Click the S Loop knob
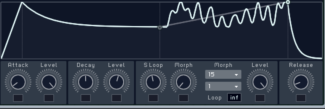The height and width of the screenshot is (109, 325). pos(153,82)
